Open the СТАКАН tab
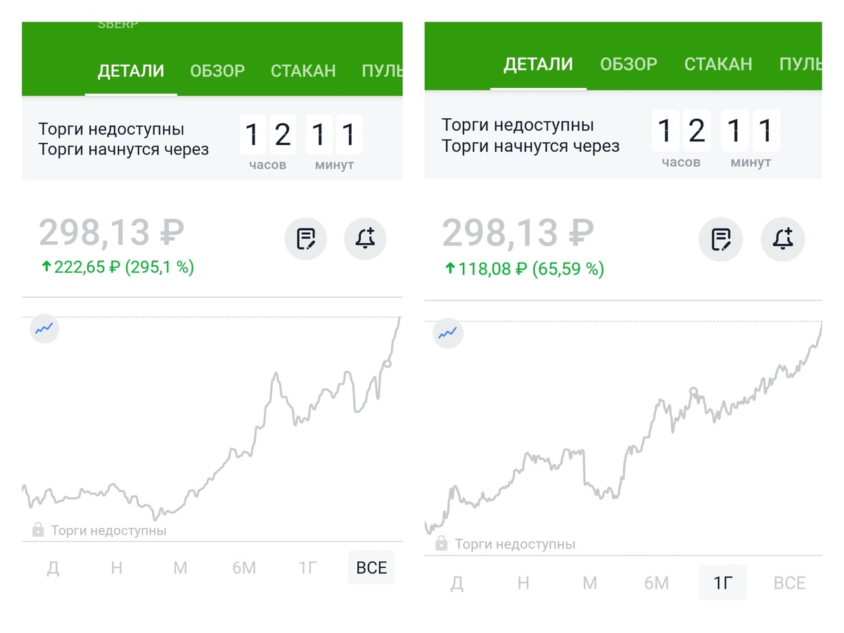This screenshot has height=633, width=844. [x=303, y=70]
